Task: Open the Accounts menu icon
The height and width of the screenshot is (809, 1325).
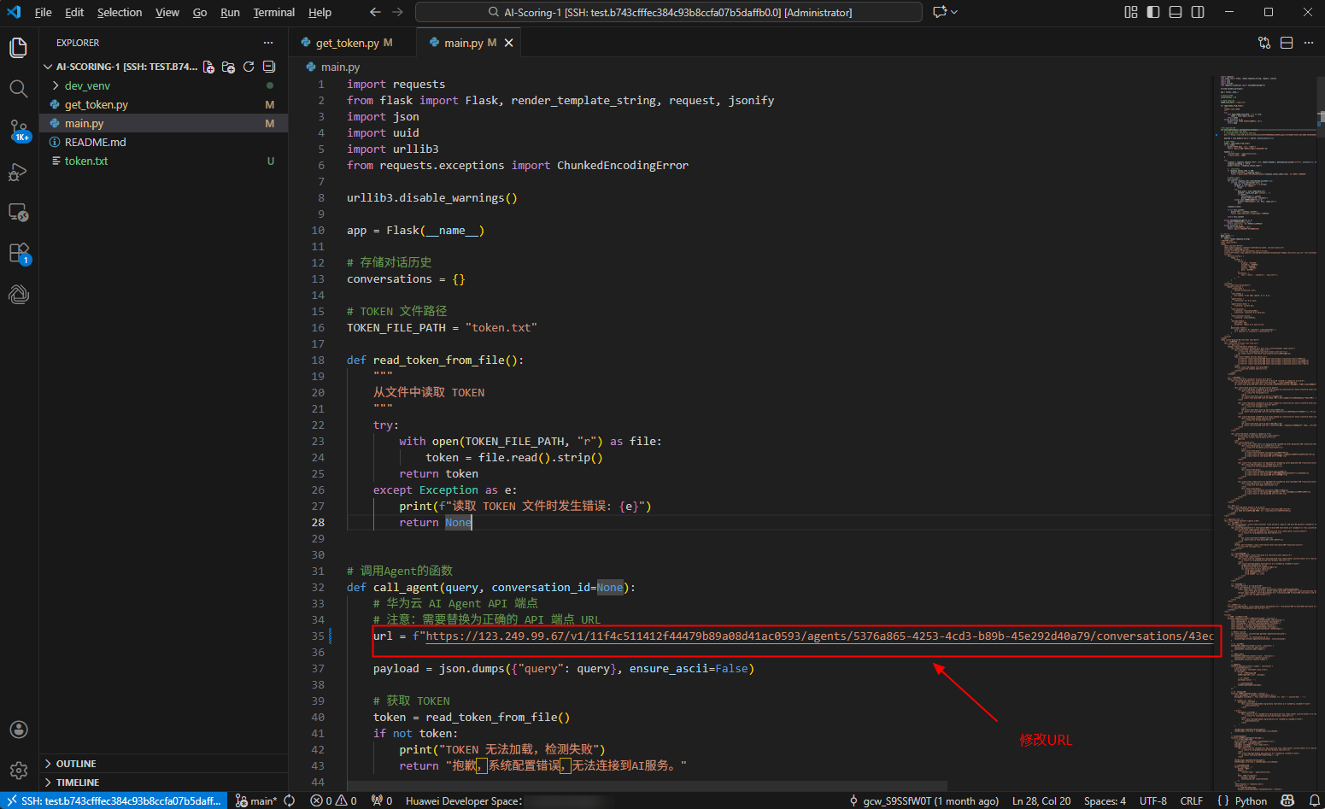Action: 19,730
